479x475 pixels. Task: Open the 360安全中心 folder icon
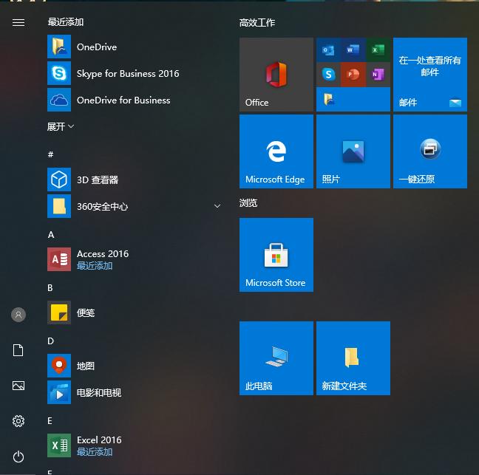point(59,206)
